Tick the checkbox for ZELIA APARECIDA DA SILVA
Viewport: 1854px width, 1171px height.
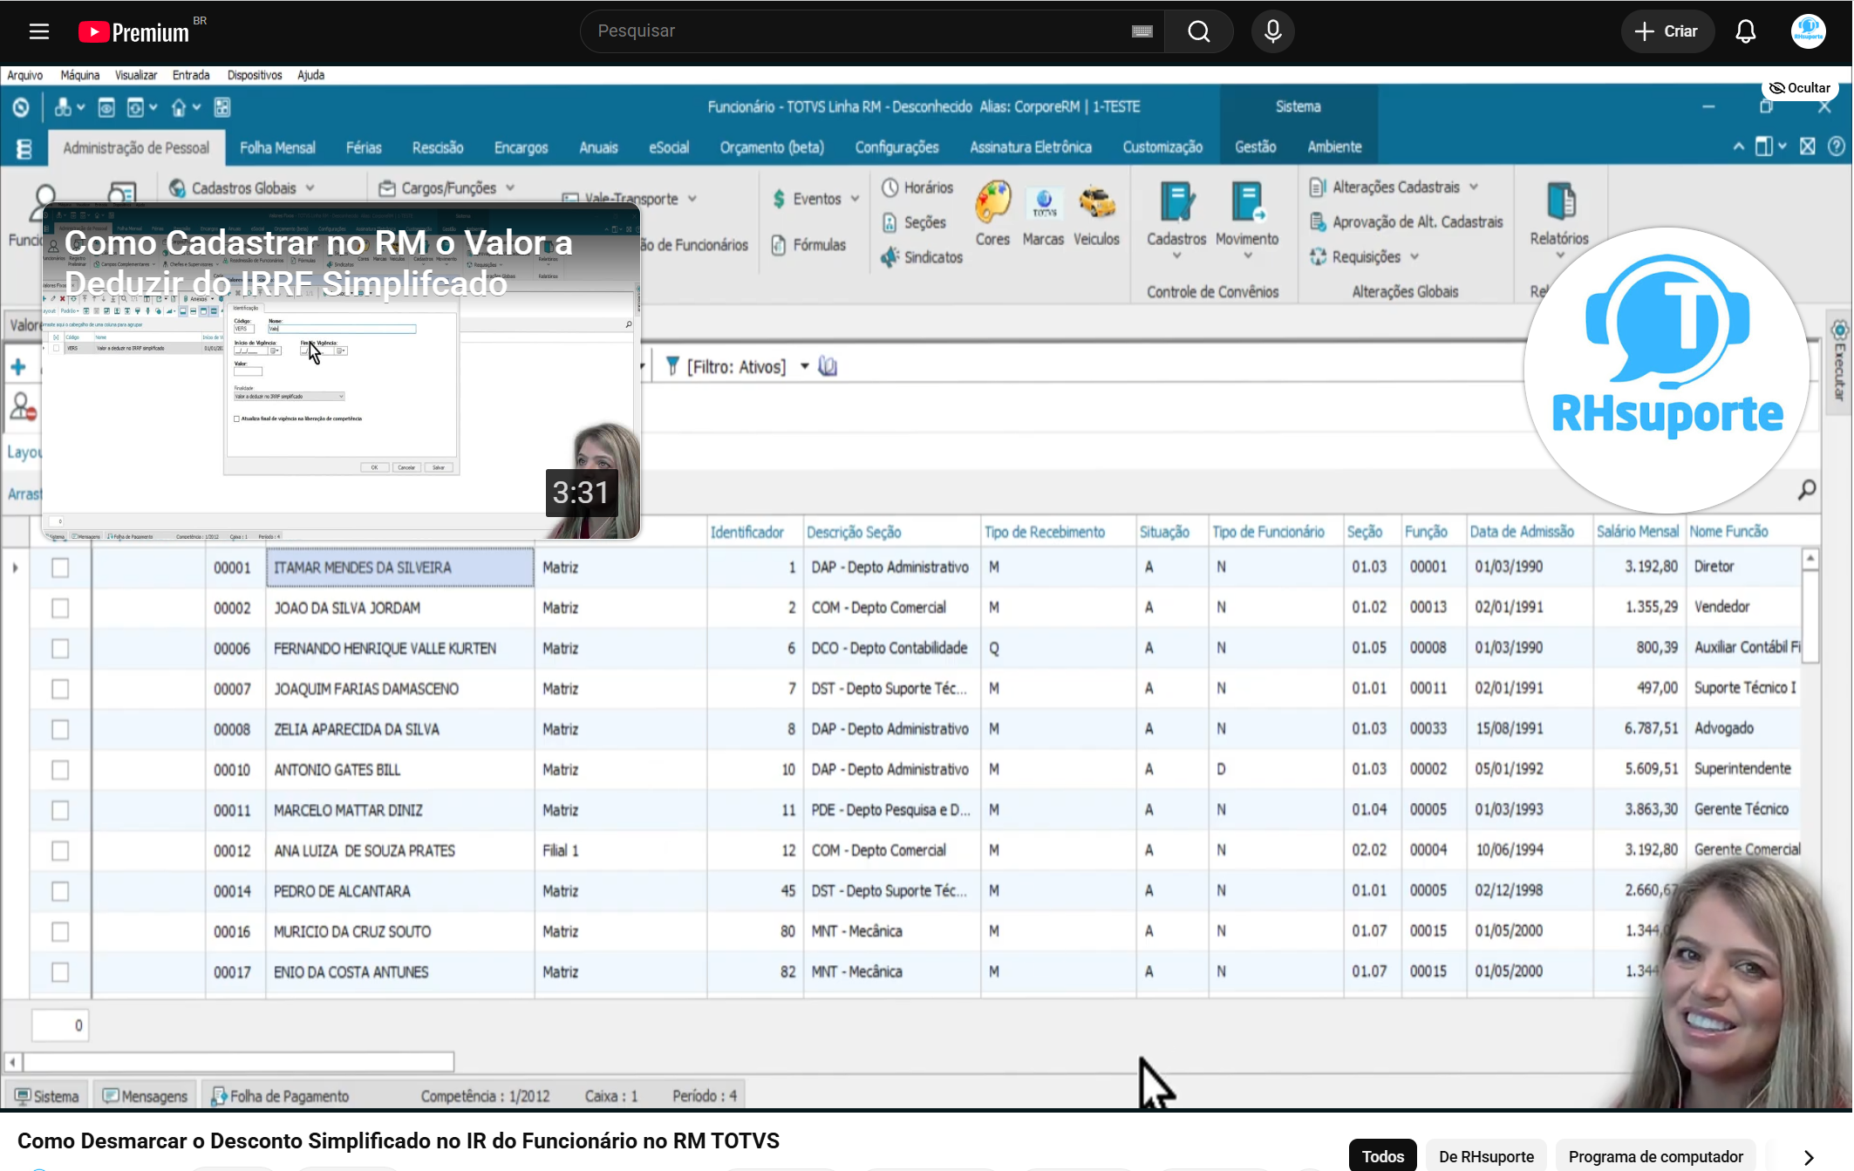(60, 729)
